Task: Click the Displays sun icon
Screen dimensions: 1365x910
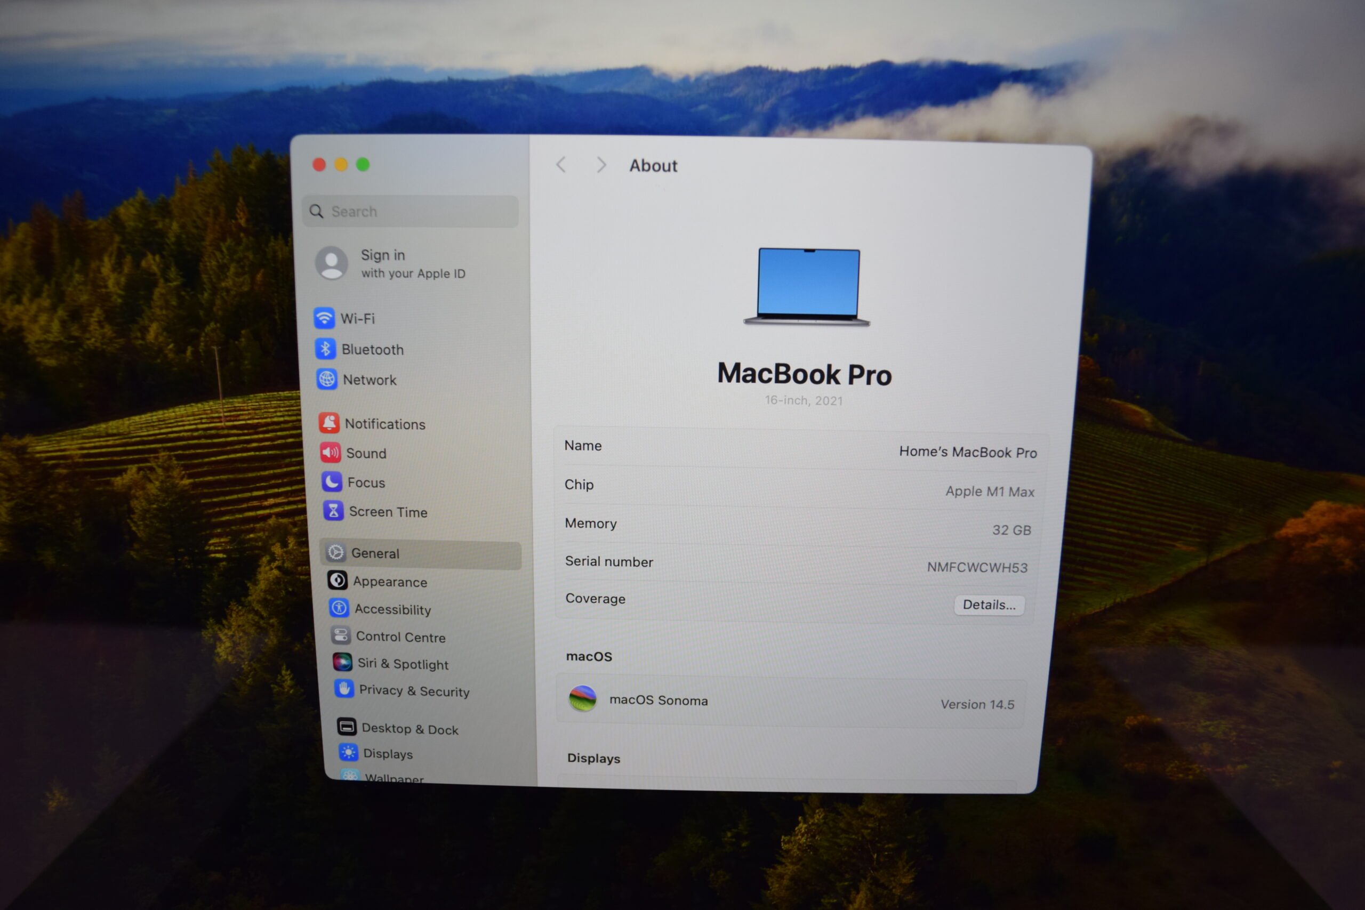Action: point(348,752)
